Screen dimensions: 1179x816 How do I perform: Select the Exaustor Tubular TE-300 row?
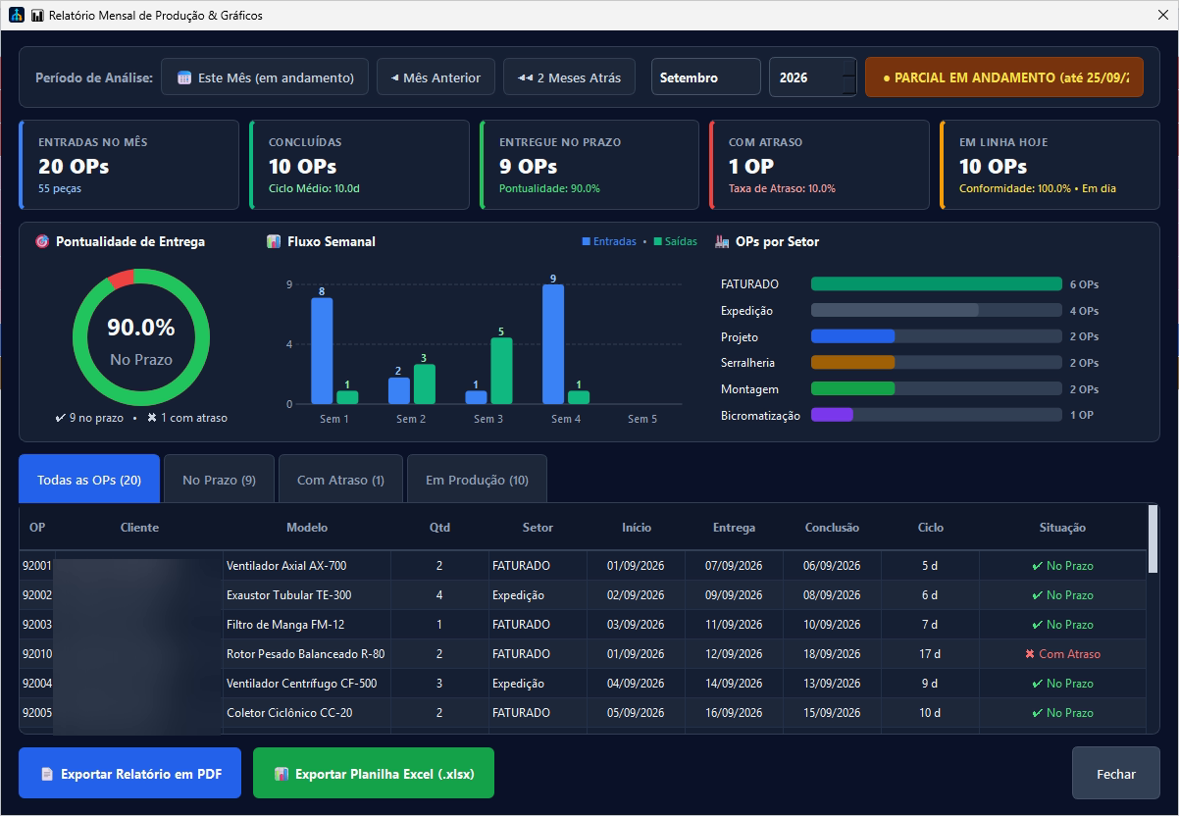(x=583, y=595)
